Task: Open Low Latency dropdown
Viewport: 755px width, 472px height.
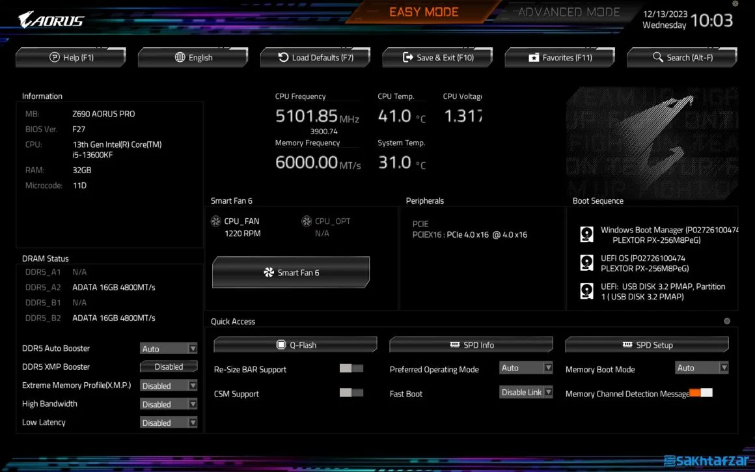Action: point(169,423)
